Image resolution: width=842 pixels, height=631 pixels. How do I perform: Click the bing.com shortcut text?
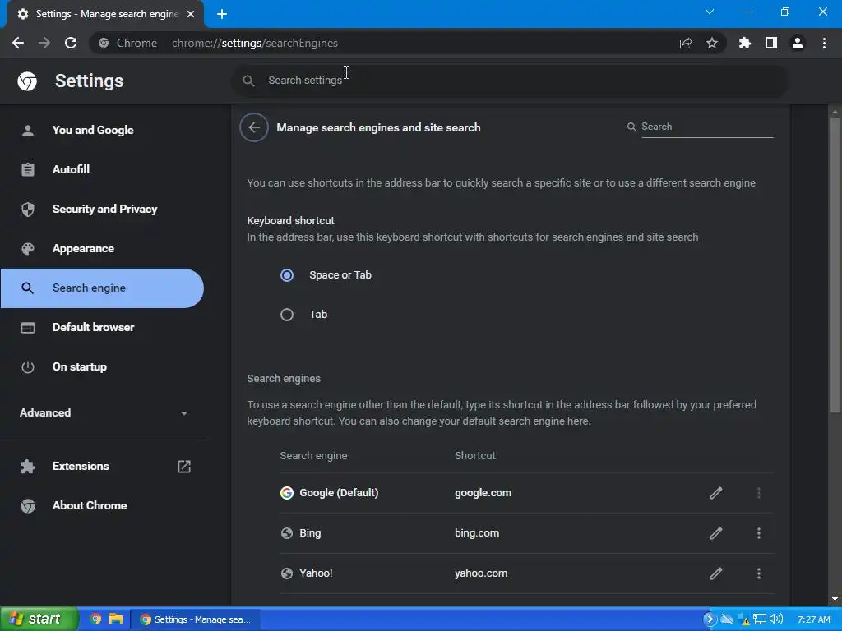(477, 532)
